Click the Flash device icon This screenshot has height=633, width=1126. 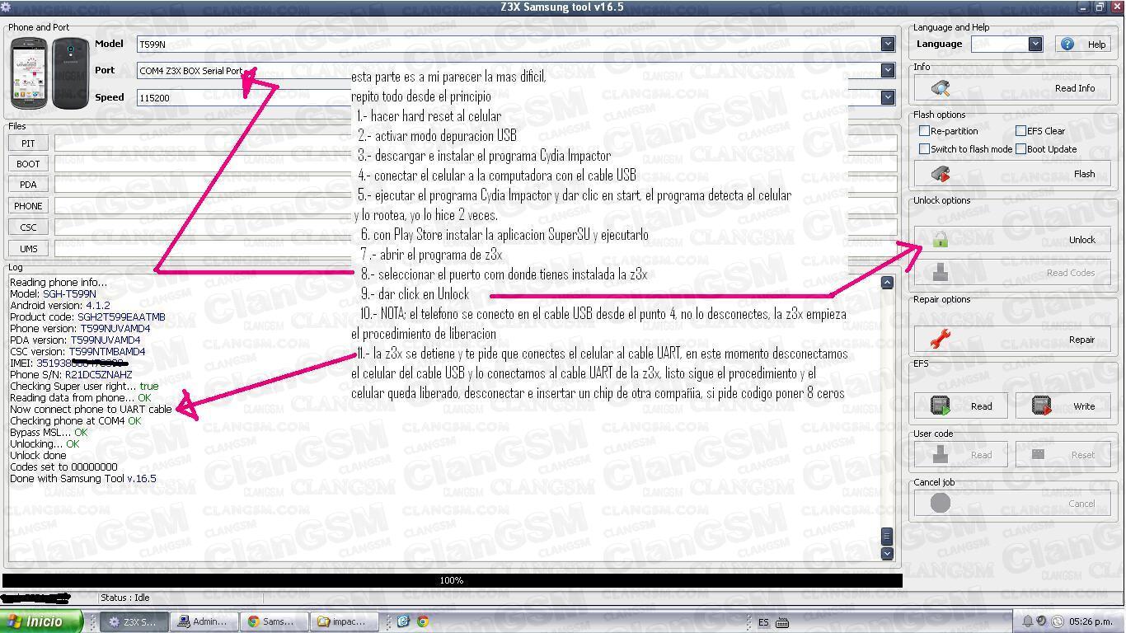point(940,174)
